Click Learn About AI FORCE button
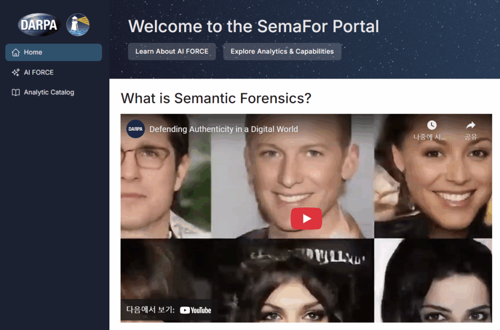The image size is (500, 330). tap(172, 52)
